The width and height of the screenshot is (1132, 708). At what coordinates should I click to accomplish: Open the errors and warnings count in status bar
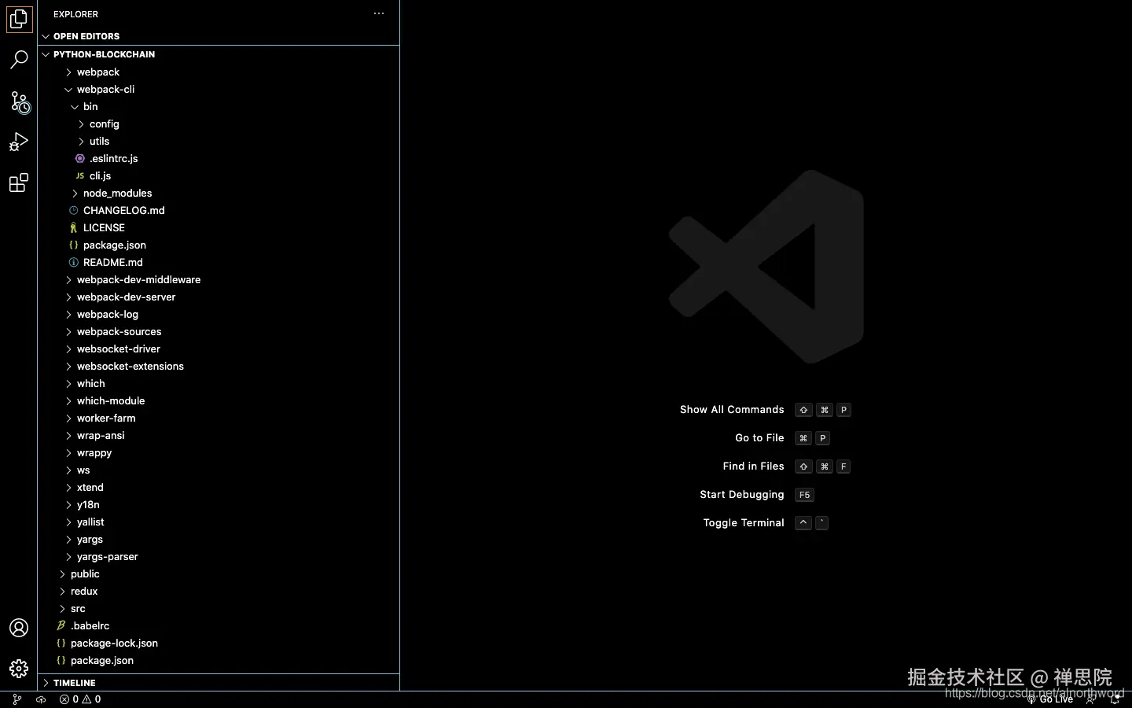80,699
